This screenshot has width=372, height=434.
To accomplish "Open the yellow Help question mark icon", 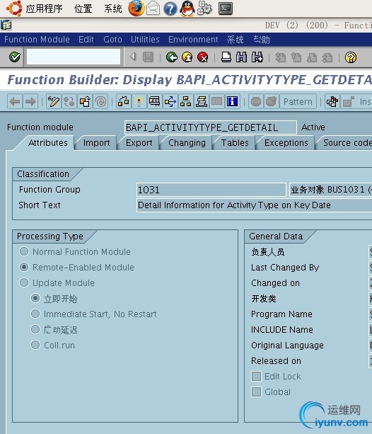I will coord(350,57).
